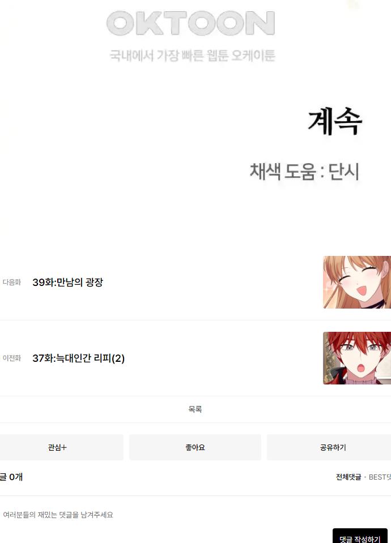Add to favorites with 관심+ button
Image resolution: width=391 pixels, height=543 pixels.
coord(58,447)
